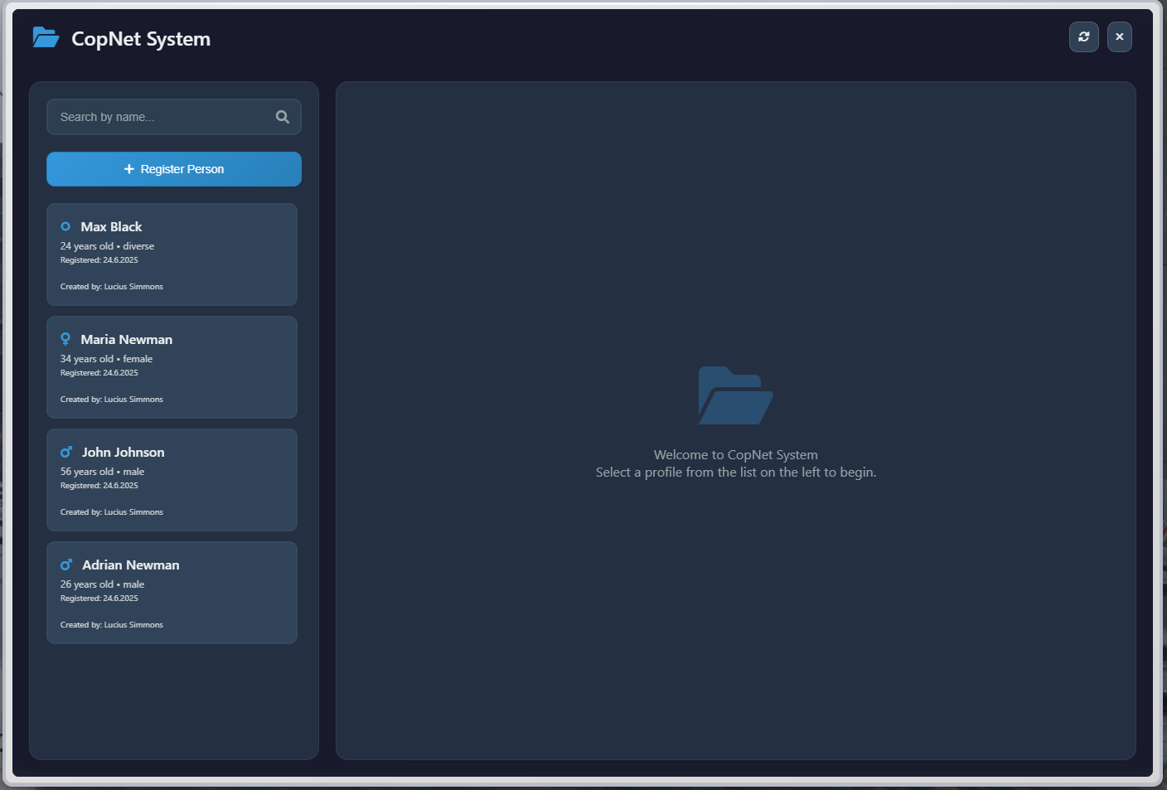Viewport: 1167px width, 790px height.
Task: Click "26 years old • male" text
Action: point(102,584)
